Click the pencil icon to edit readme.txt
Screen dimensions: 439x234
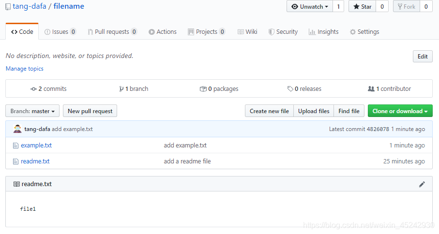[x=422, y=184]
